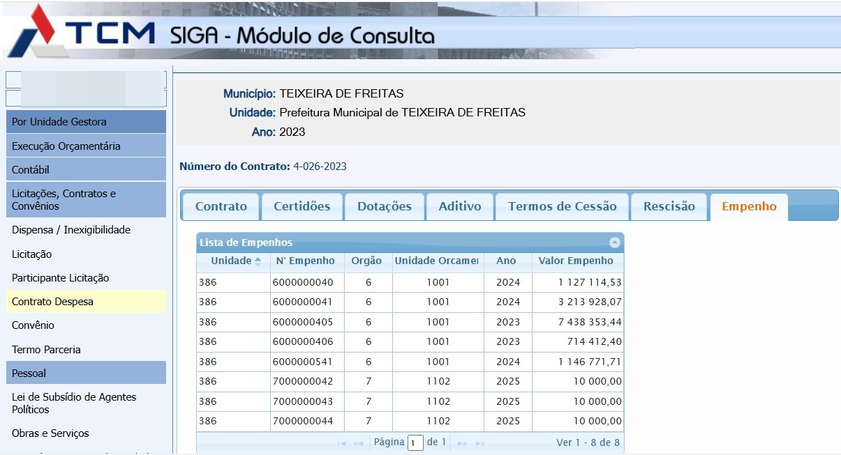Open the Dotações tab
The image size is (841, 455).
point(384,206)
